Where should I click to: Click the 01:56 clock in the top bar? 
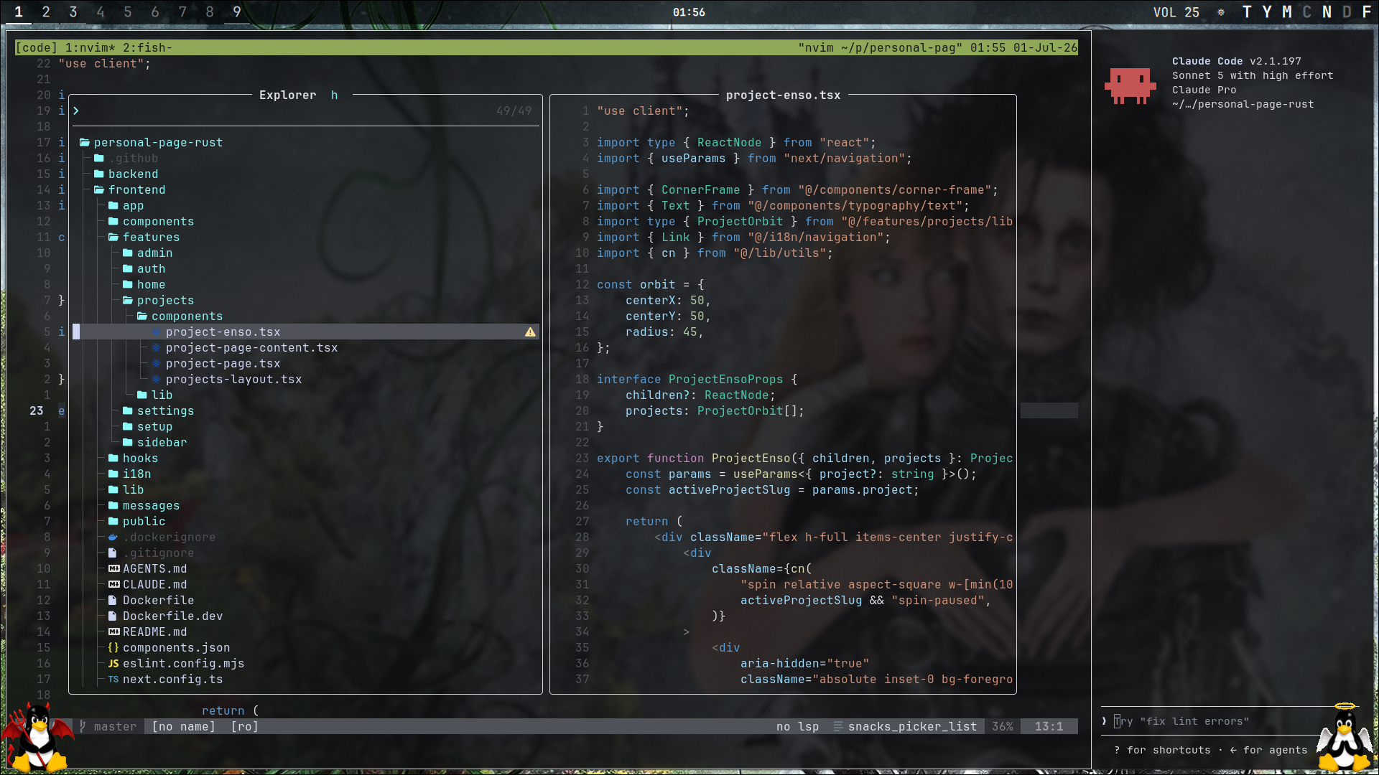click(x=689, y=12)
